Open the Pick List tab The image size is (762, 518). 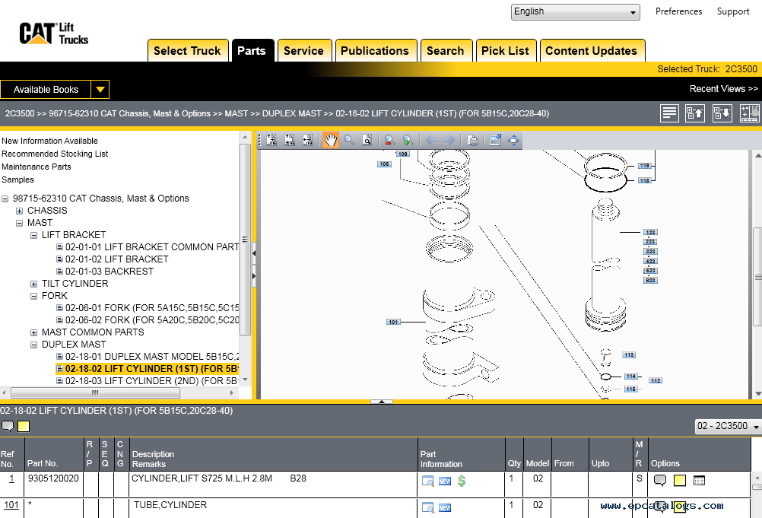tap(505, 51)
